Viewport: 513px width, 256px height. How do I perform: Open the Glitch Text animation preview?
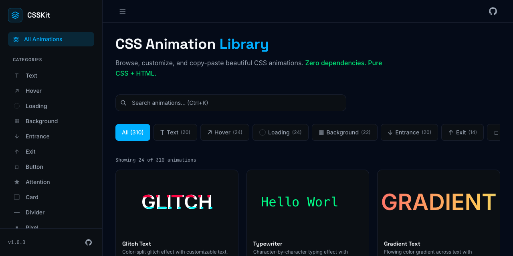click(177, 202)
